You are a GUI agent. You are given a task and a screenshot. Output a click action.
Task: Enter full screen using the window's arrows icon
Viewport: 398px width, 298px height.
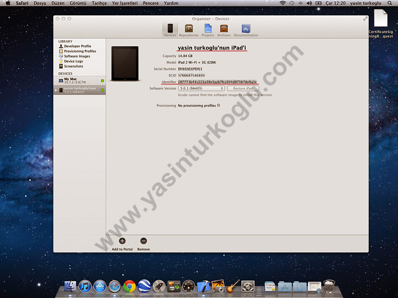coord(365,19)
